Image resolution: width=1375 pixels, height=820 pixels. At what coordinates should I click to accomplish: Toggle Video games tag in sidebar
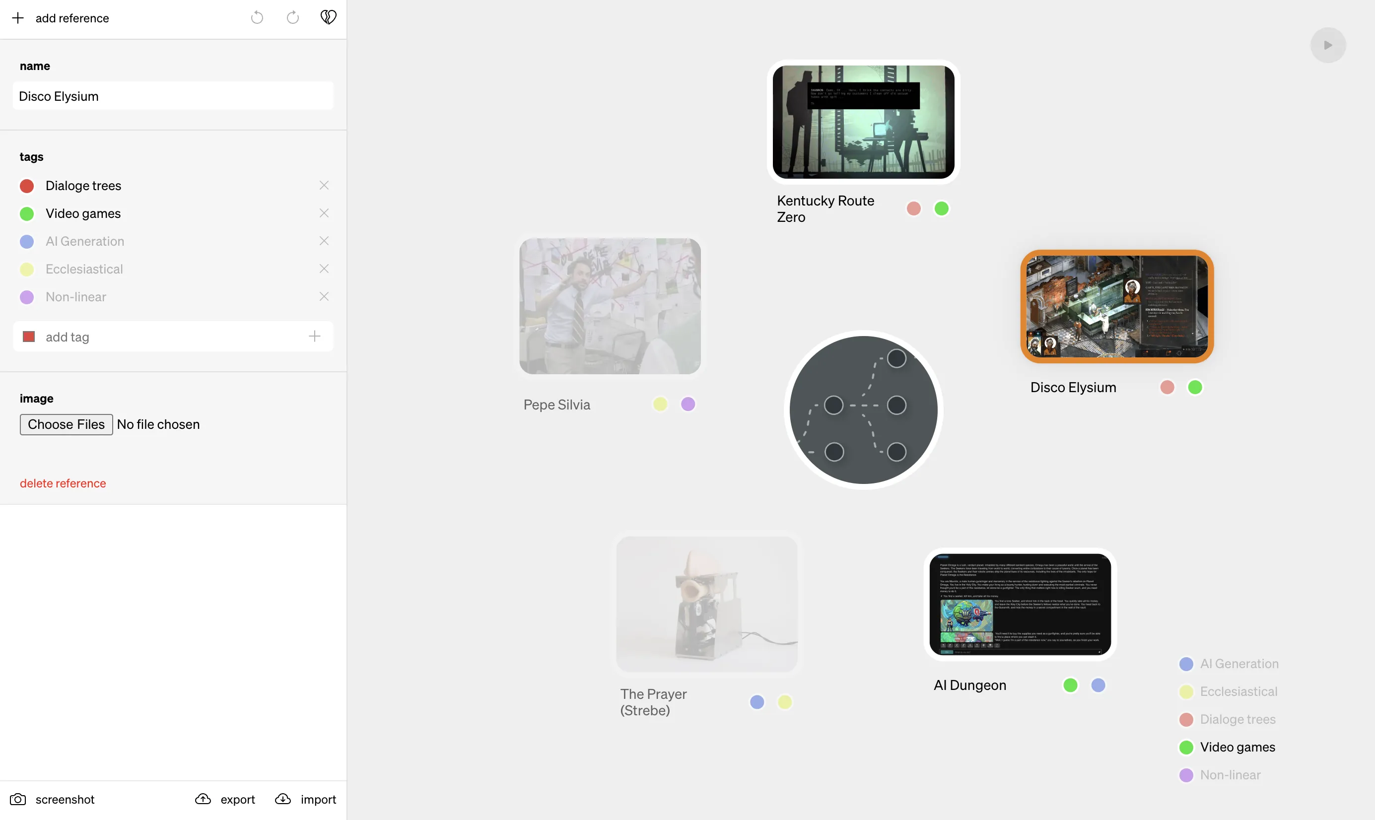point(83,213)
